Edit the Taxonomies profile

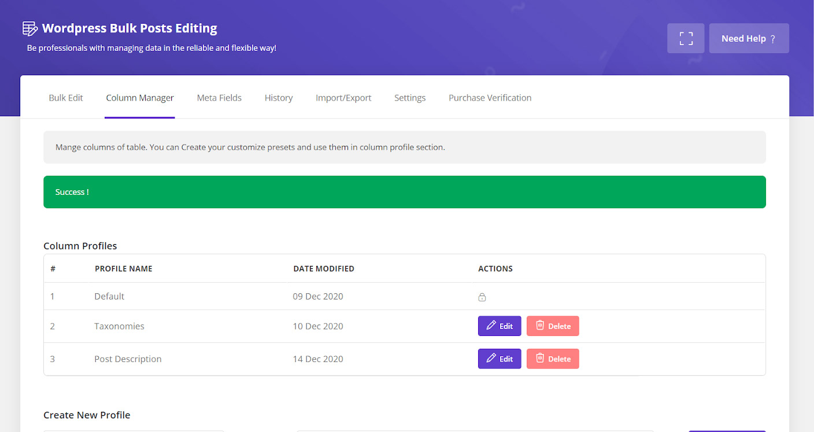[499, 326]
